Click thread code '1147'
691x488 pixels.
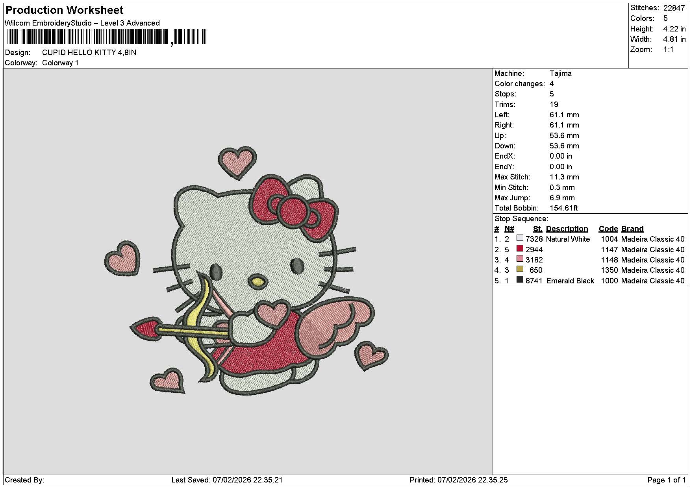(609, 250)
